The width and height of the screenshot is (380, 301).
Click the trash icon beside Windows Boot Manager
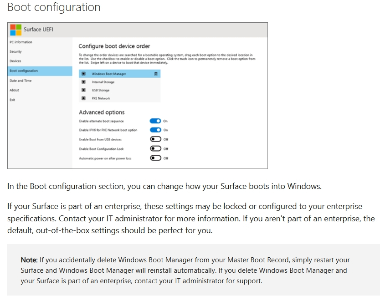156,74
